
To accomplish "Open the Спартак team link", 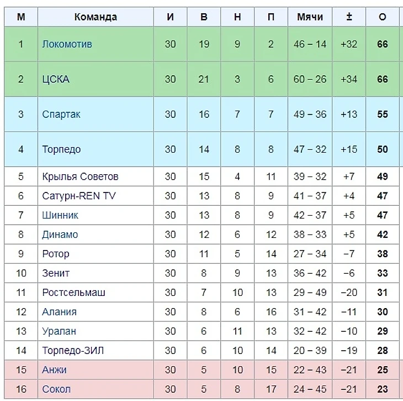I will click(x=61, y=114).
